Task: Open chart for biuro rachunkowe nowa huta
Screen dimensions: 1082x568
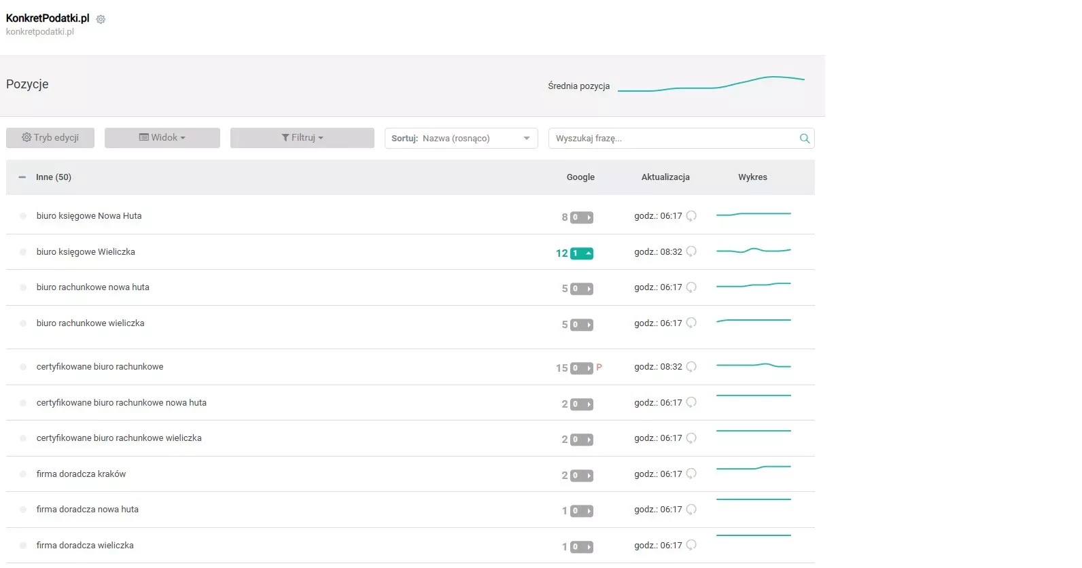Action: click(x=754, y=285)
